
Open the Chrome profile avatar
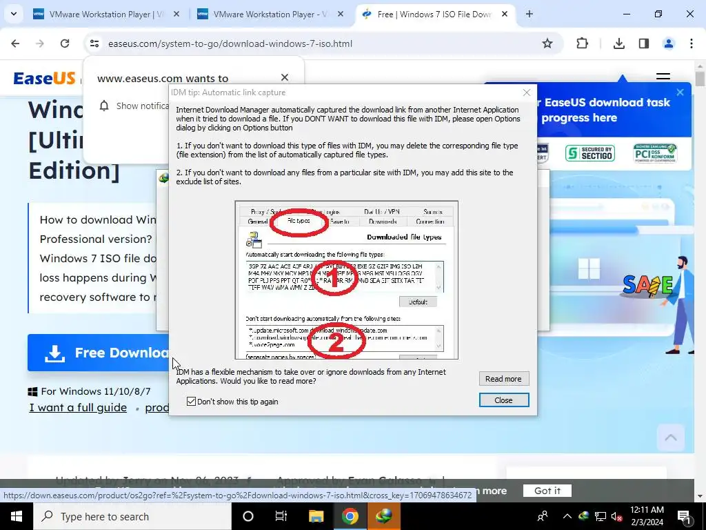[669, 43]
